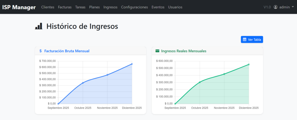Screen dimensions: 297x120
Task: Click the $ 300.000,00 label on green chart
Action: [x=164, y=82]
